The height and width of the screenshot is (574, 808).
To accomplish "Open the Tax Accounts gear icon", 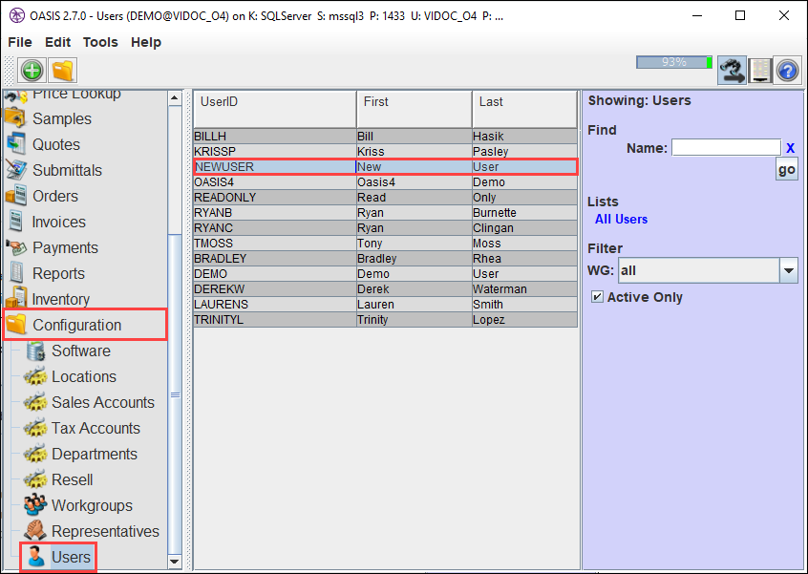I will point(35,428).
